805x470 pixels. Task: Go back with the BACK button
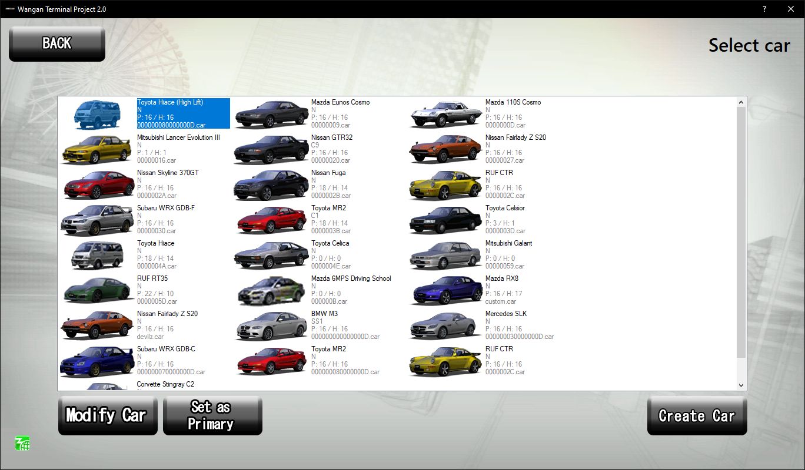pos(57,43)
